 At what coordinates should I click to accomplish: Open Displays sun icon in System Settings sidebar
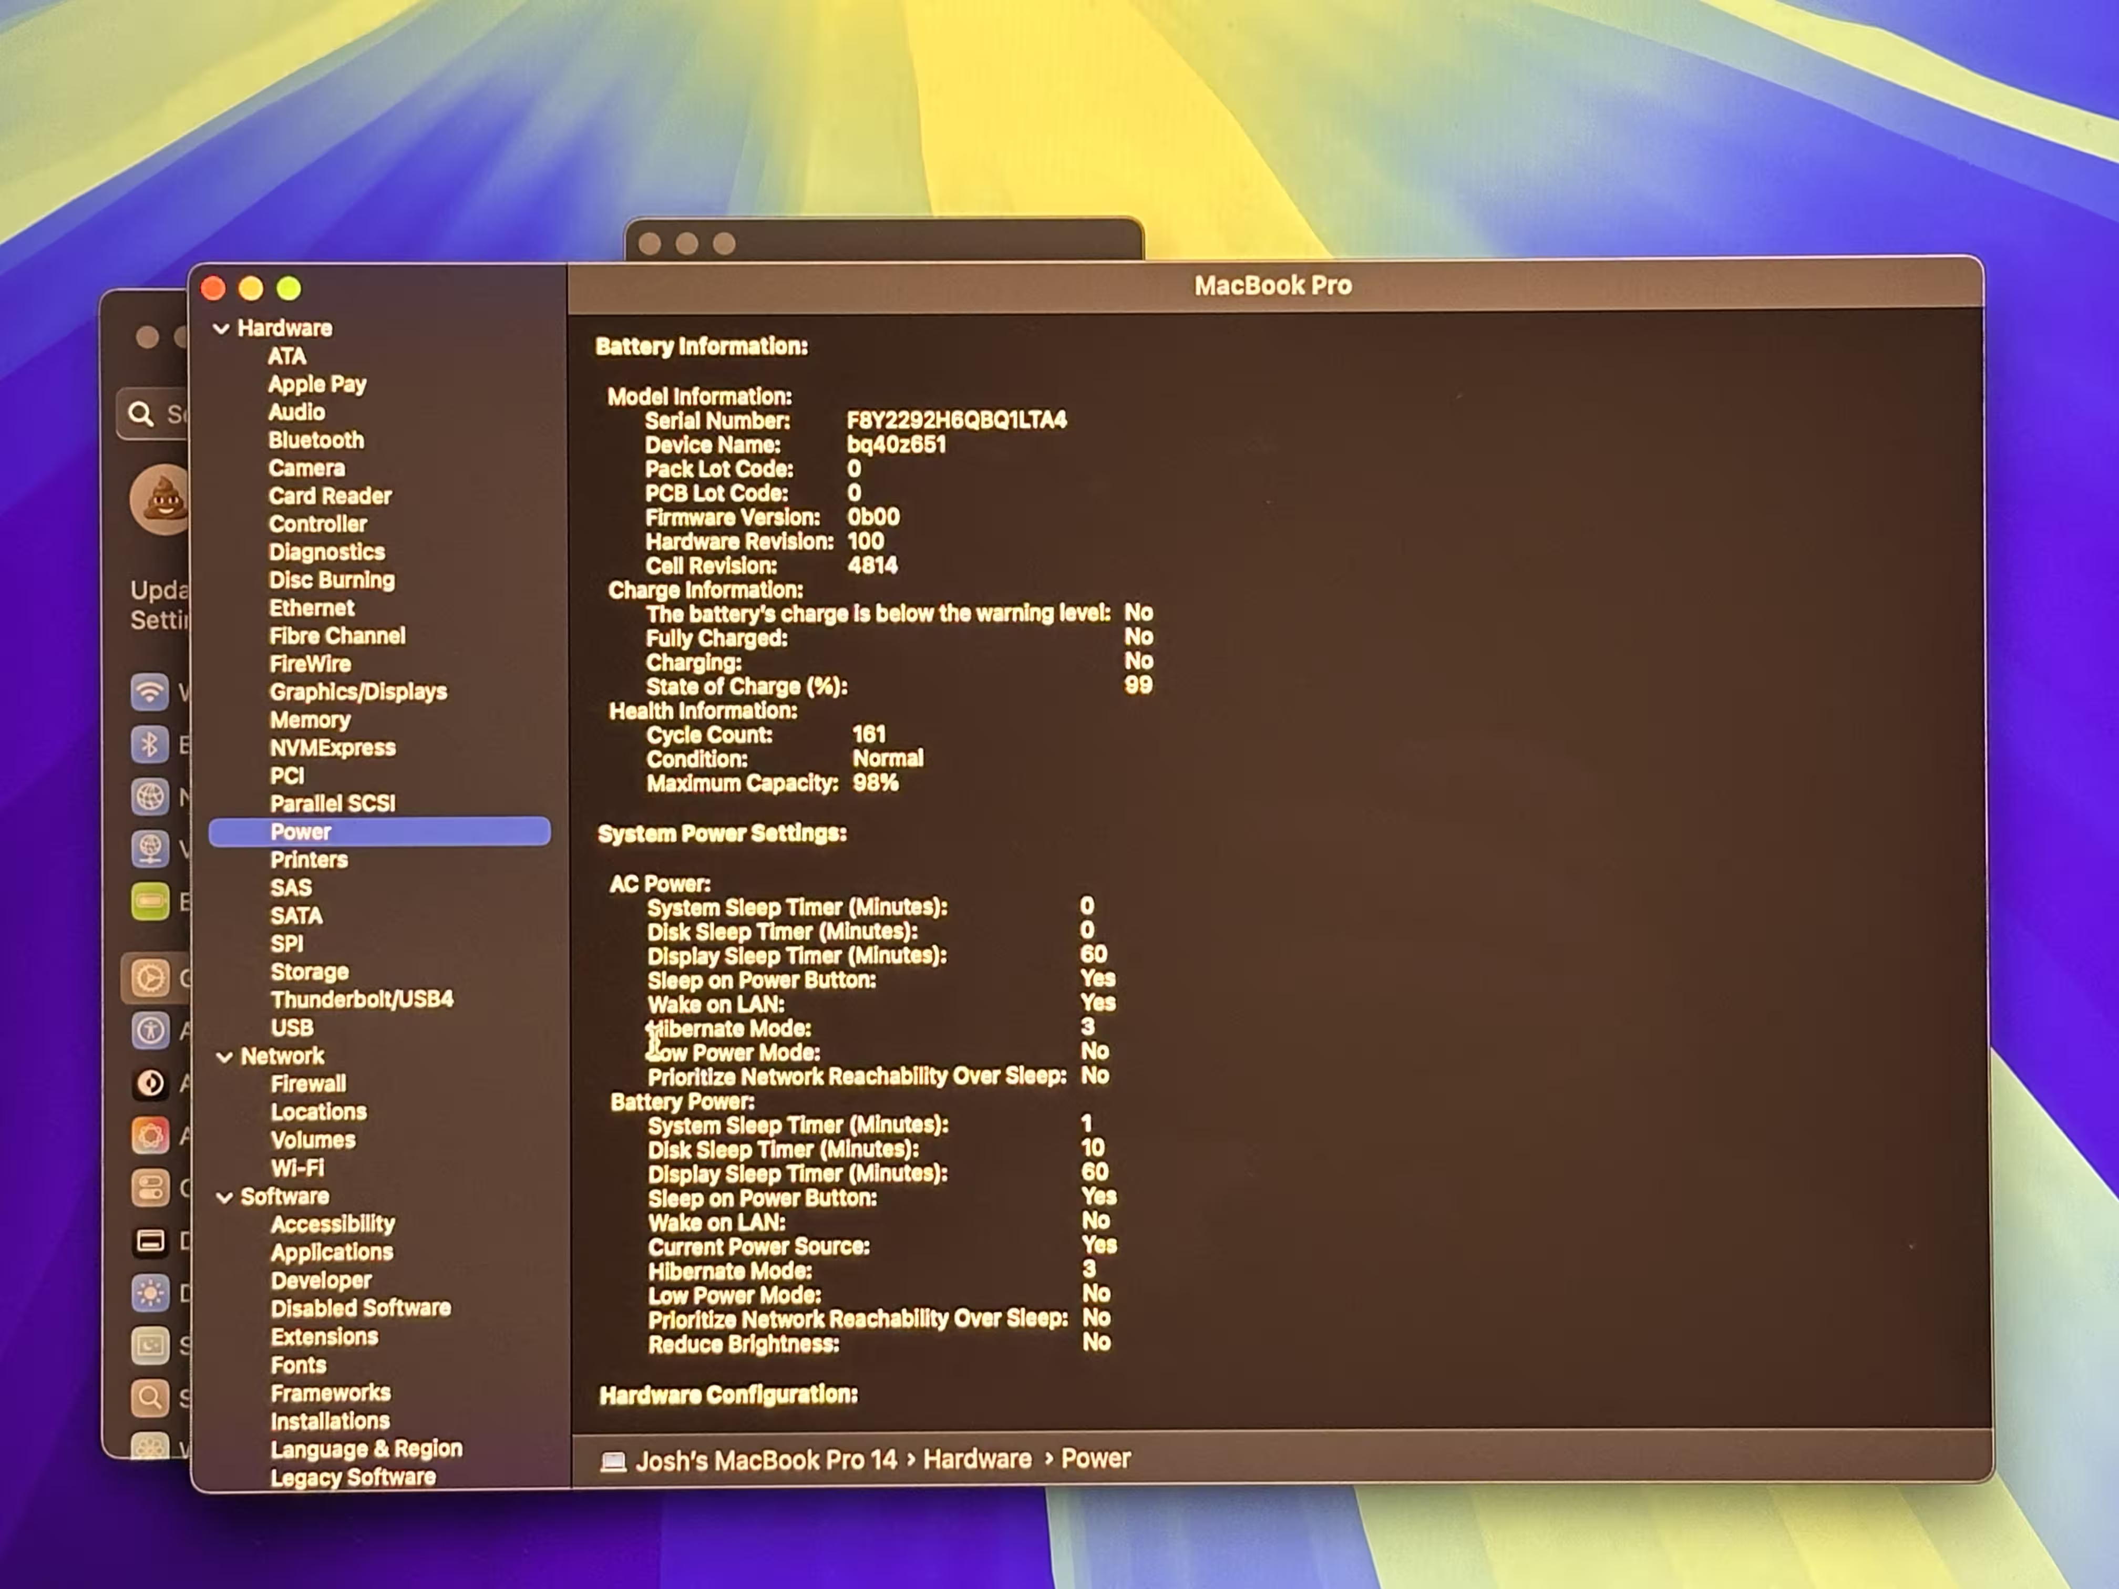click(150, 1294)
